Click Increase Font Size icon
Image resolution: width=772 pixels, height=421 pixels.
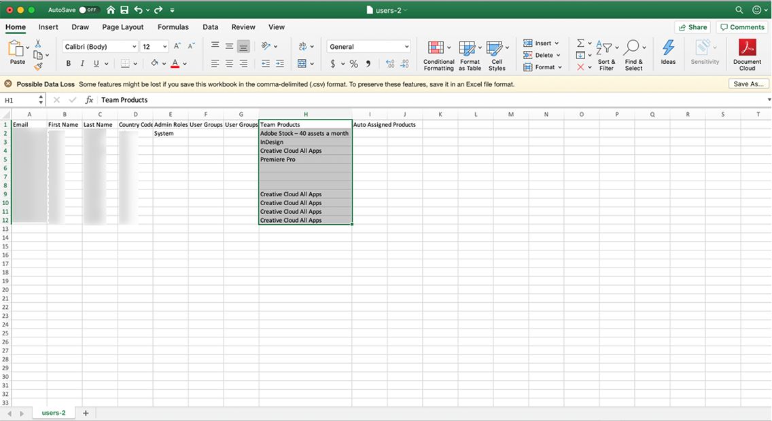point(177,46)
